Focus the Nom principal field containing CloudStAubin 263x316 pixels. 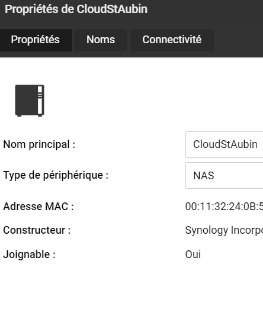click(x=224, y=144)
